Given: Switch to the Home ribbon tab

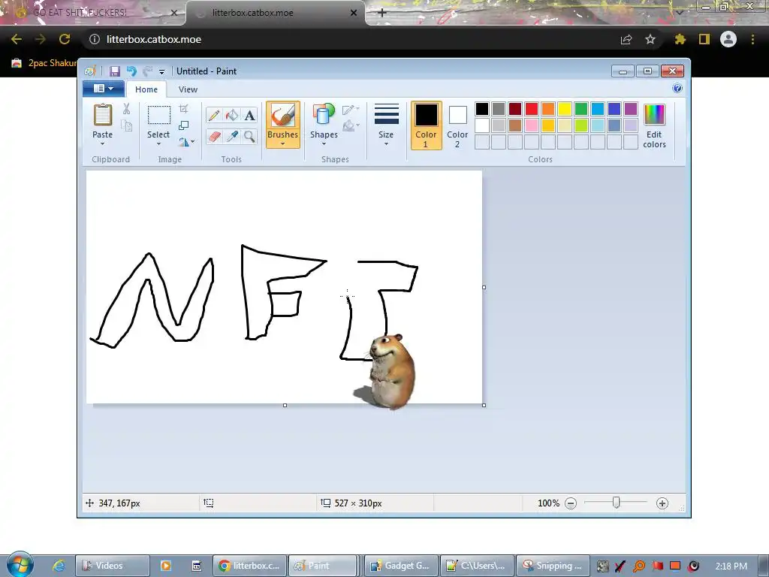Looking at the screenshot, I should [146, 89].
